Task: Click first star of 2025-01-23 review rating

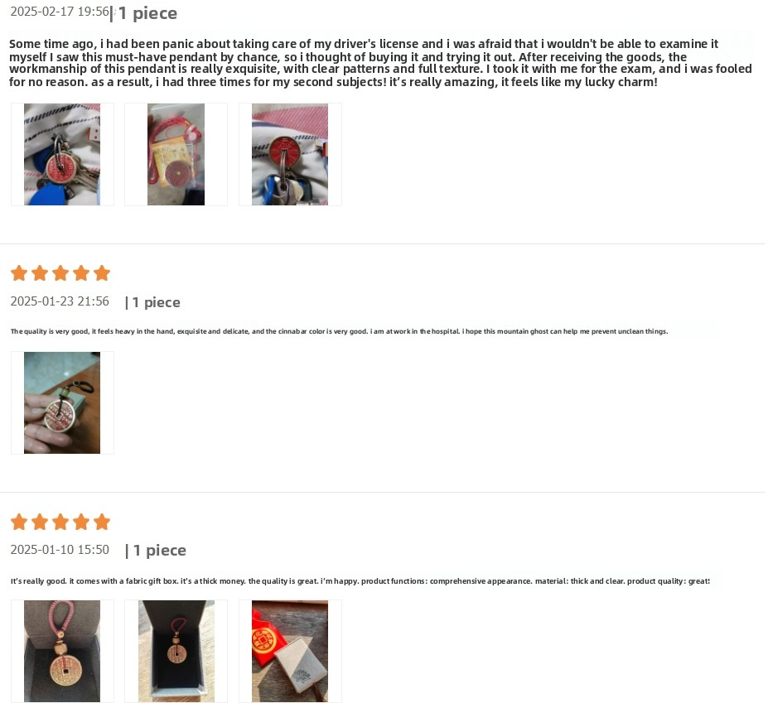Action: pyautogui.click(x=19, y=273)
